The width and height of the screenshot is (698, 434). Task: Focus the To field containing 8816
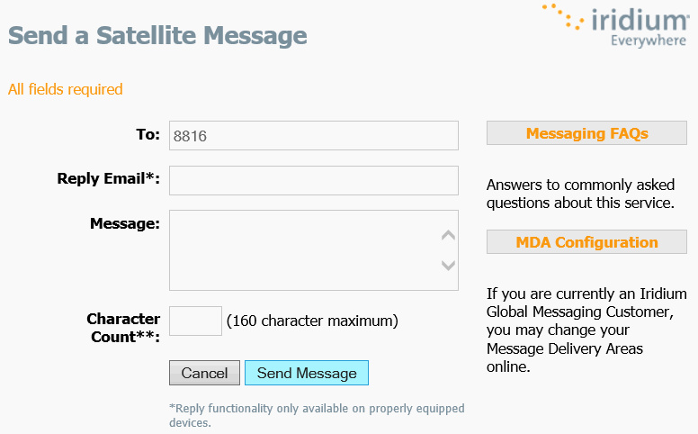pyautogui.click(x=313, y=135)
